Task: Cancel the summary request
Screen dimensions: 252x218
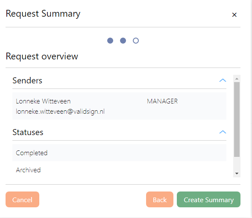Action: pyautogui.click(x=22, y=199)
